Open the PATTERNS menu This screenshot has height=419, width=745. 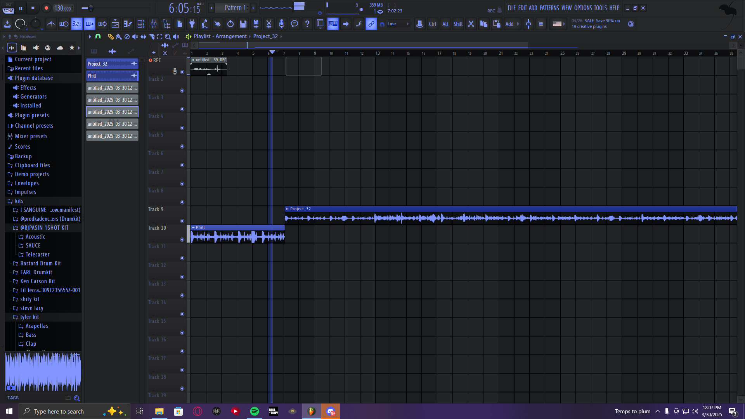click(x=549, y=8)
